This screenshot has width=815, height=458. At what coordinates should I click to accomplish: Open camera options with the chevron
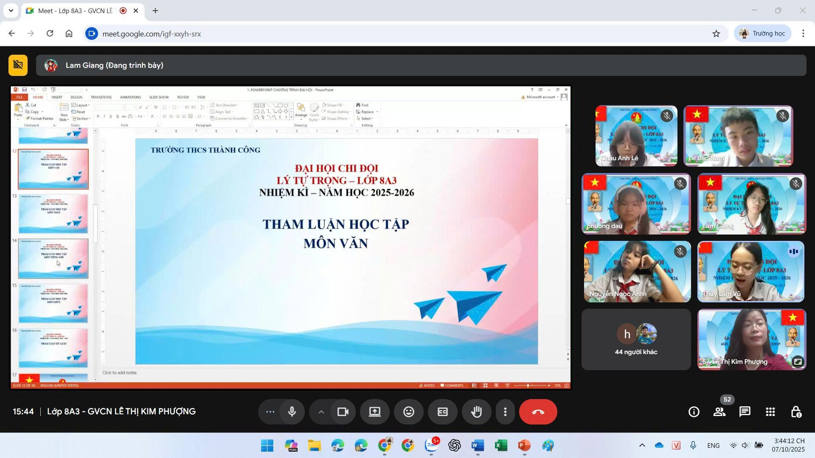(x=321, y=411)
